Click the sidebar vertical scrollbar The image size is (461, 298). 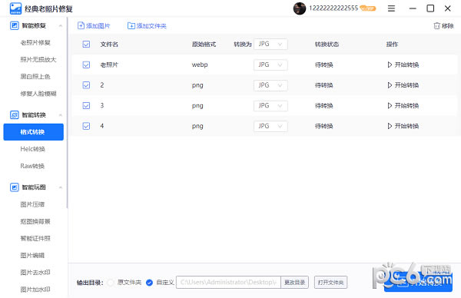[x=67, y=113]
